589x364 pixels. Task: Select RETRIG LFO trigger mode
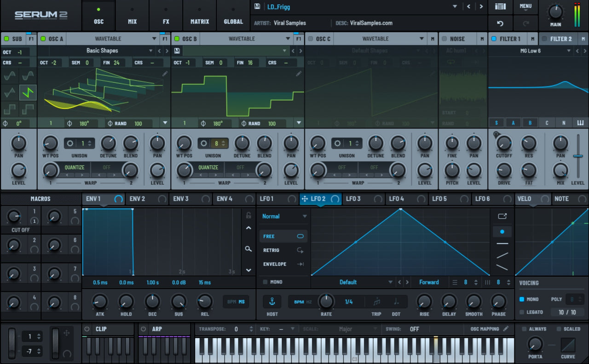(283, 250)
